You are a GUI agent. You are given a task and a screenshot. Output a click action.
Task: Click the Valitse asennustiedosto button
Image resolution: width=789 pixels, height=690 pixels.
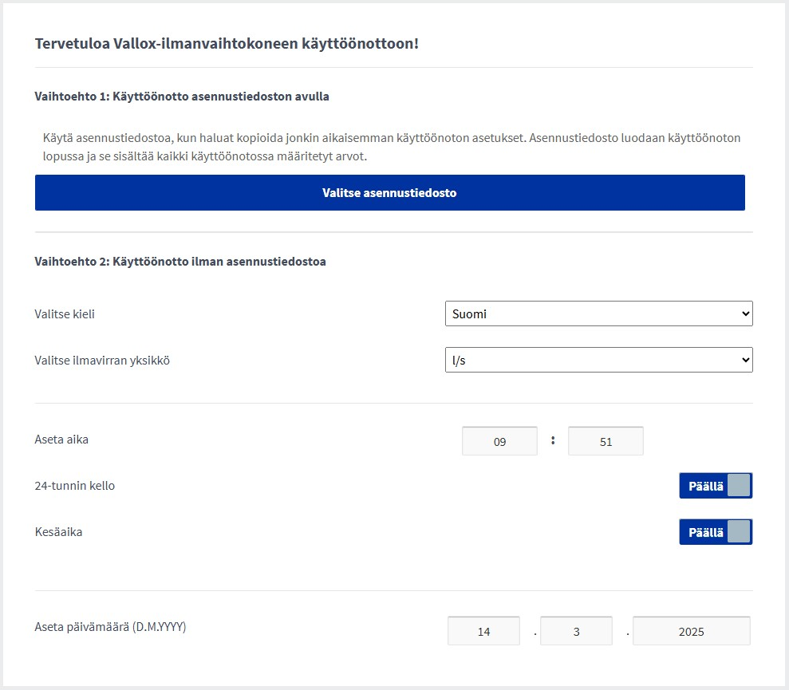coord(389,193)
